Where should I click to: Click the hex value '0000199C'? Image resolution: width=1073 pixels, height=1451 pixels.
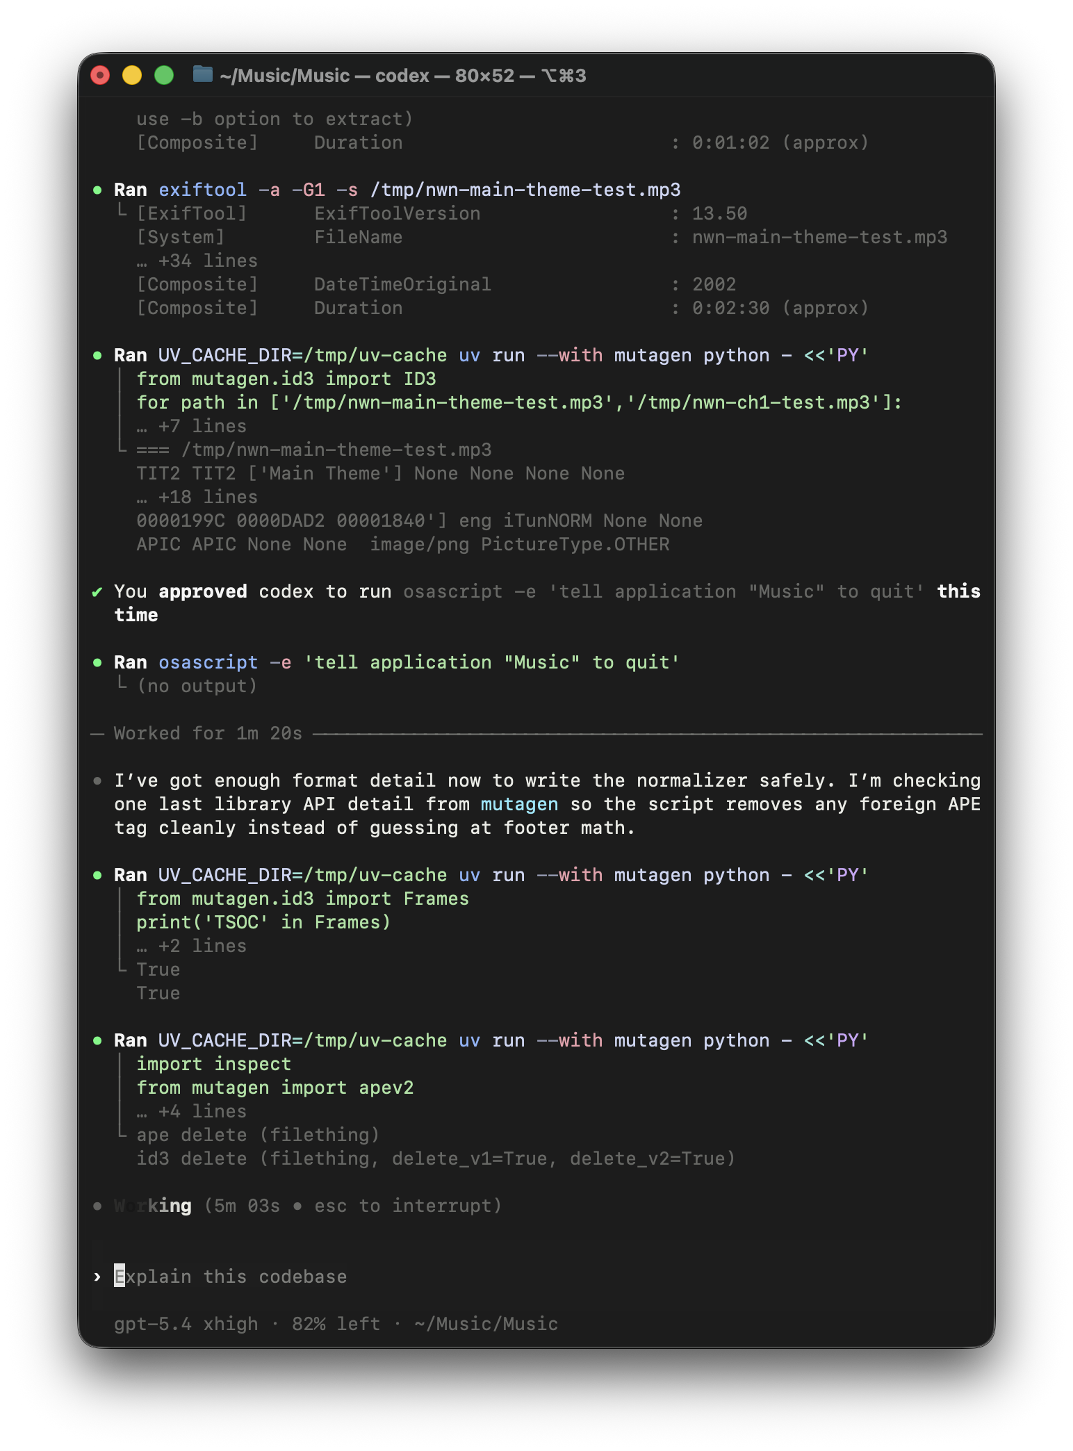[x=181, y=521]
